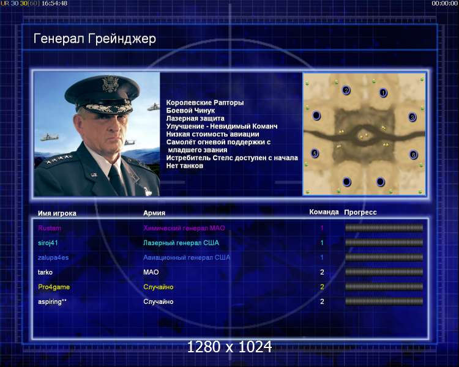The height and width of the screenshot is (367, 459).
Task: Click the bottom-left unnumbered start marker on map
Action: point(346,182)
